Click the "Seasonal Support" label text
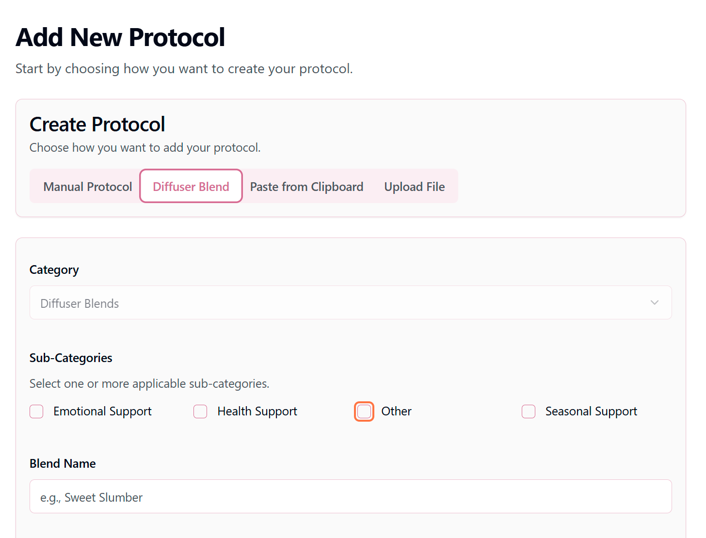 point(591,411)
